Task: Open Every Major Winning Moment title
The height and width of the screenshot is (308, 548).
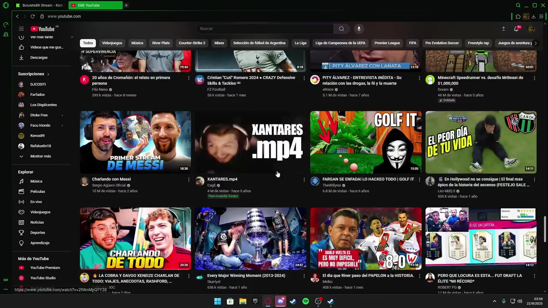Action: click(246, 276)
